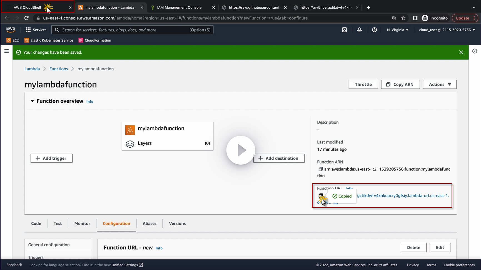Copy the Function URL using its copy icon

pos(321,196)
